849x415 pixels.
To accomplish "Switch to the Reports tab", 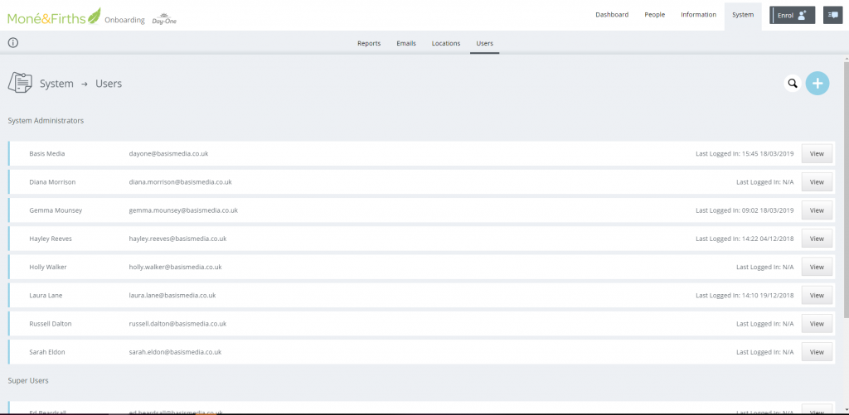I will [x=369, y=43].
